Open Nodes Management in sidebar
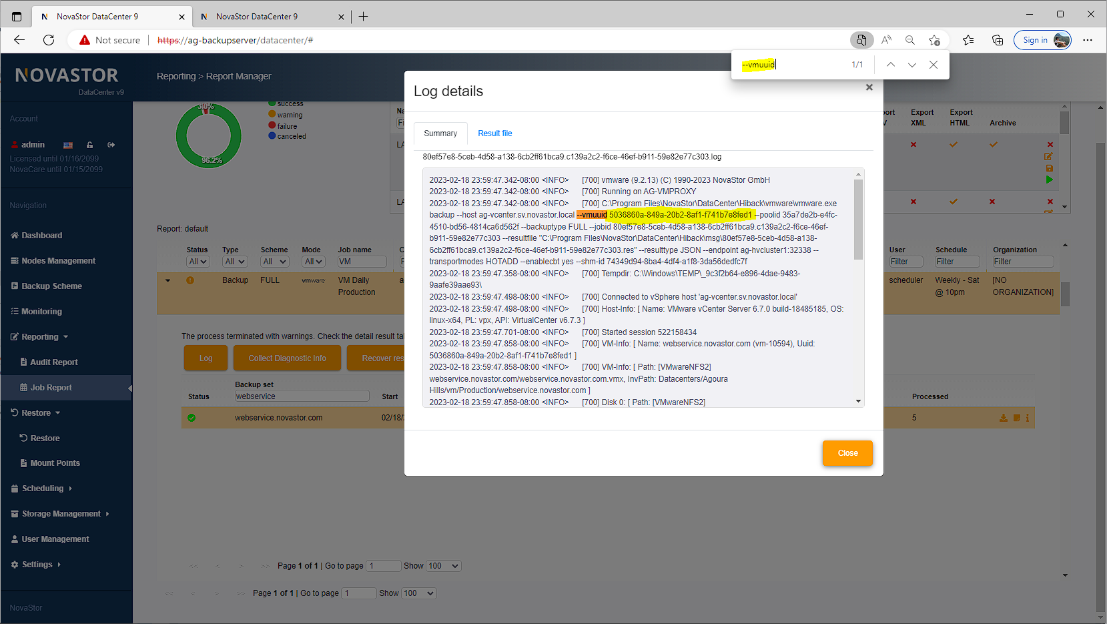Screen dimensions: 1107x624 (58, 261)
